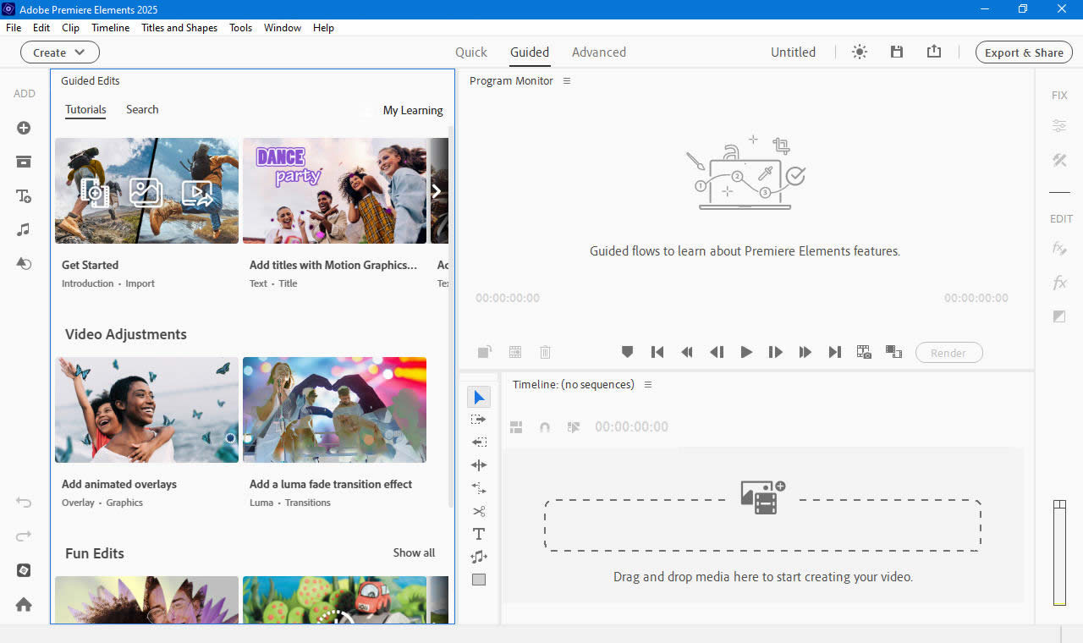Click the Add Media plus icon
The image size is (1083, 643).
click(x=24, y=128)
